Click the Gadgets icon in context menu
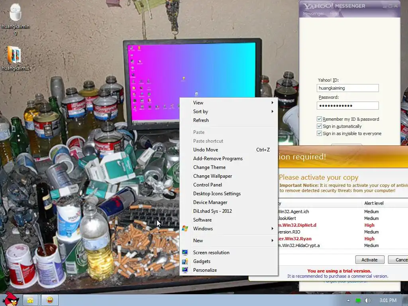 (185, 261)
